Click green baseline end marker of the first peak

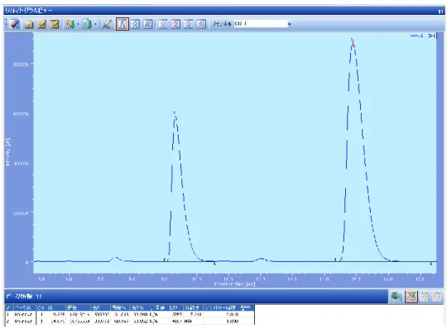[214, 264]
